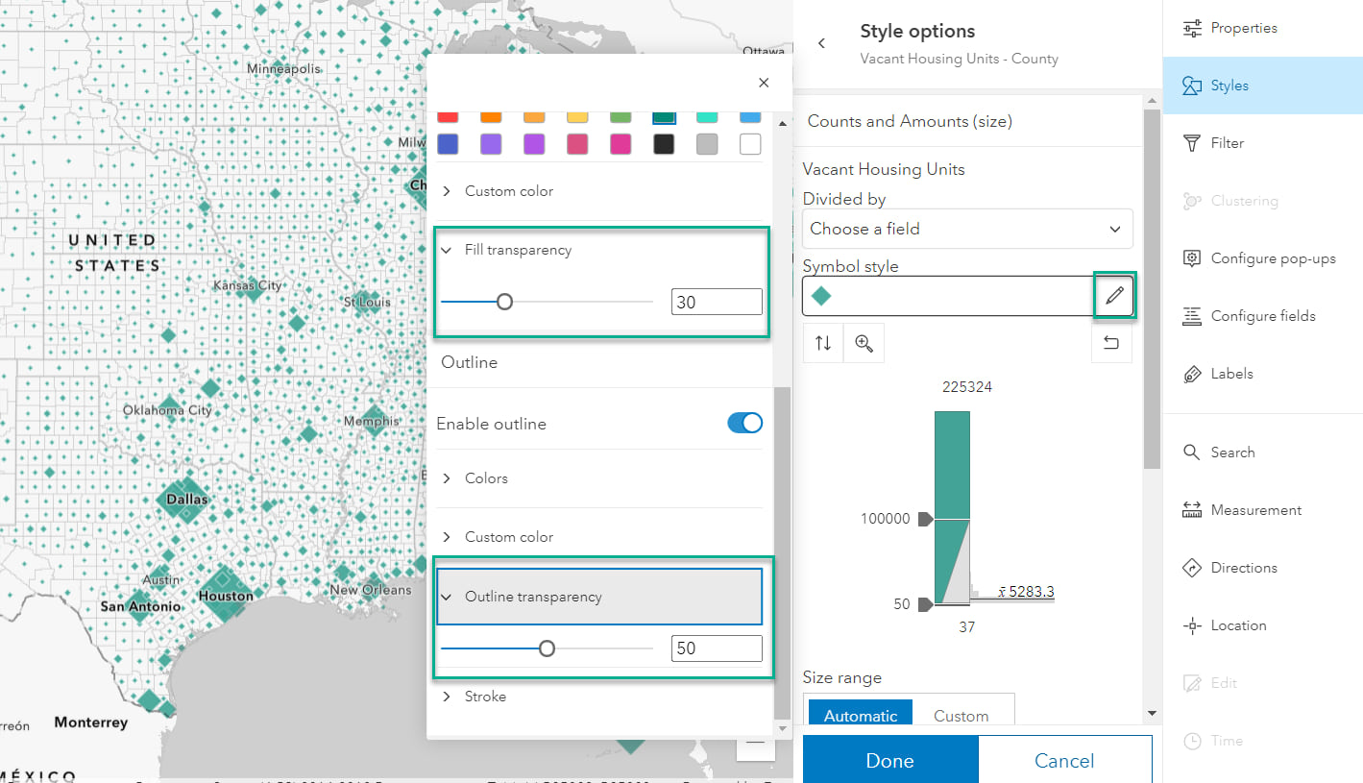Click the New Orleans label on the map

pyautogui.click(x=371, y=590)
